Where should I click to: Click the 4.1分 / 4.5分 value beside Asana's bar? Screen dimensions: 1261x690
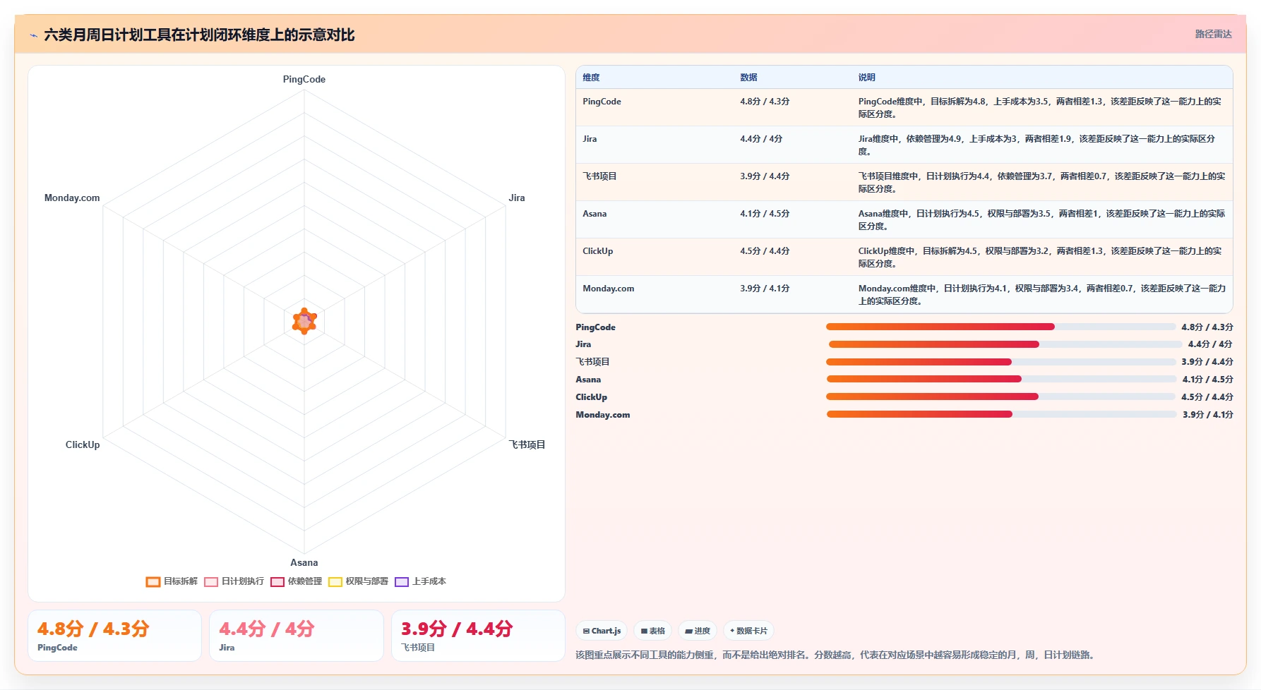click(x=1207, y=380)
